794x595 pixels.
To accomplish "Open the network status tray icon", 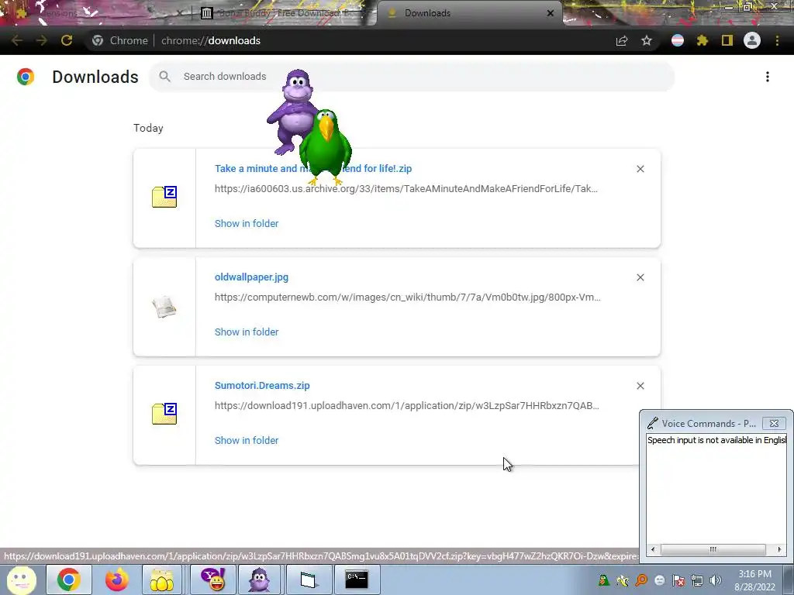I will [697, 580].
